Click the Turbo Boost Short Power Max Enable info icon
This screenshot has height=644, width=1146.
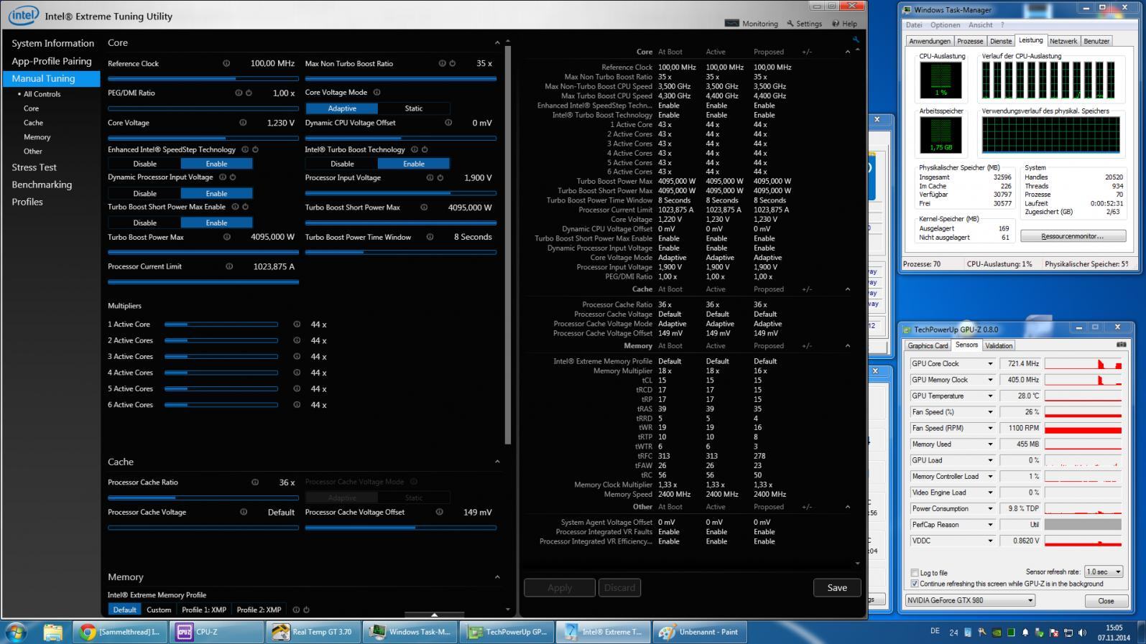[235, 207]
